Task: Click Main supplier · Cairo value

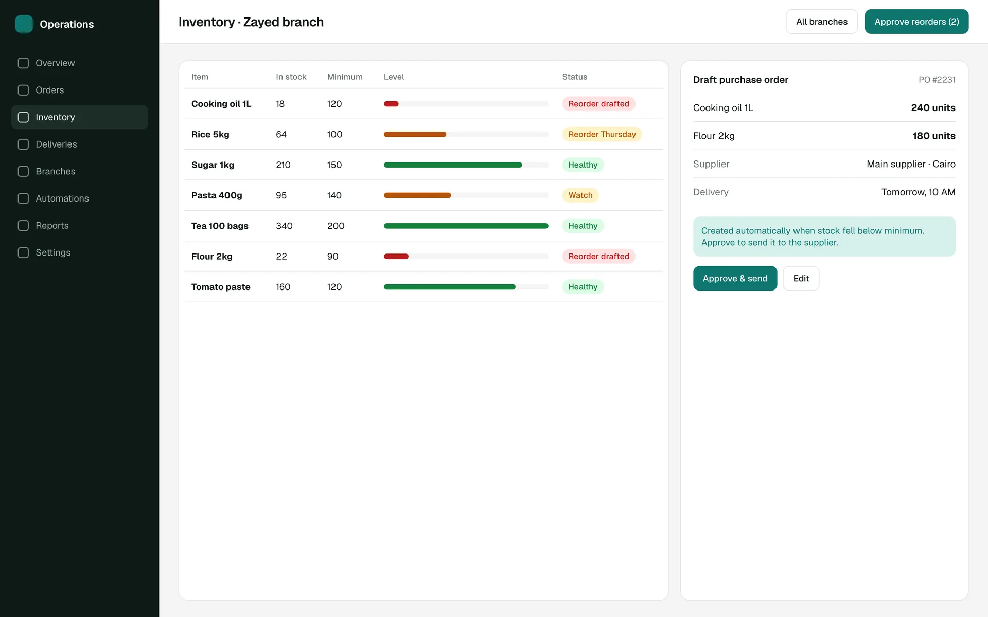Action: (911, 164)
